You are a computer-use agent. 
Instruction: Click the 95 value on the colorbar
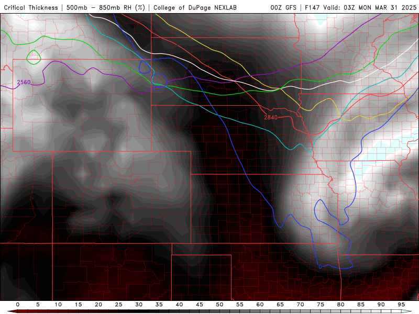coord(401,305)
